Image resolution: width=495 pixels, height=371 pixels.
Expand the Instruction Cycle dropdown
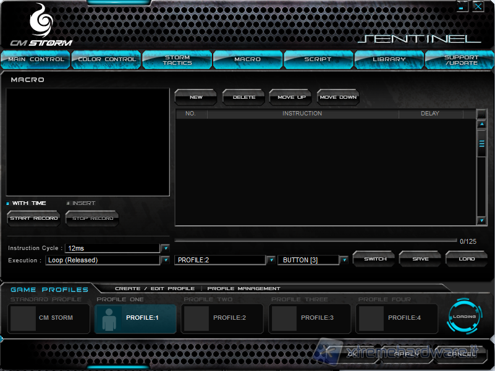tap(165, 248)
